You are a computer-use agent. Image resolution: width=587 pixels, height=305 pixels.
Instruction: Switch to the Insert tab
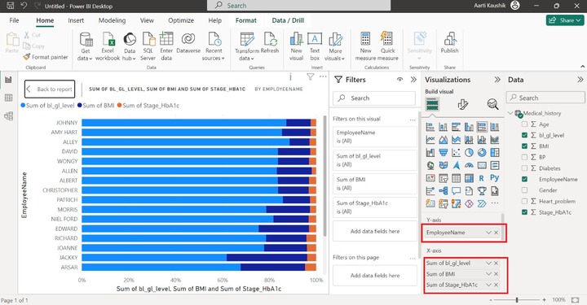tap(76, 20)
